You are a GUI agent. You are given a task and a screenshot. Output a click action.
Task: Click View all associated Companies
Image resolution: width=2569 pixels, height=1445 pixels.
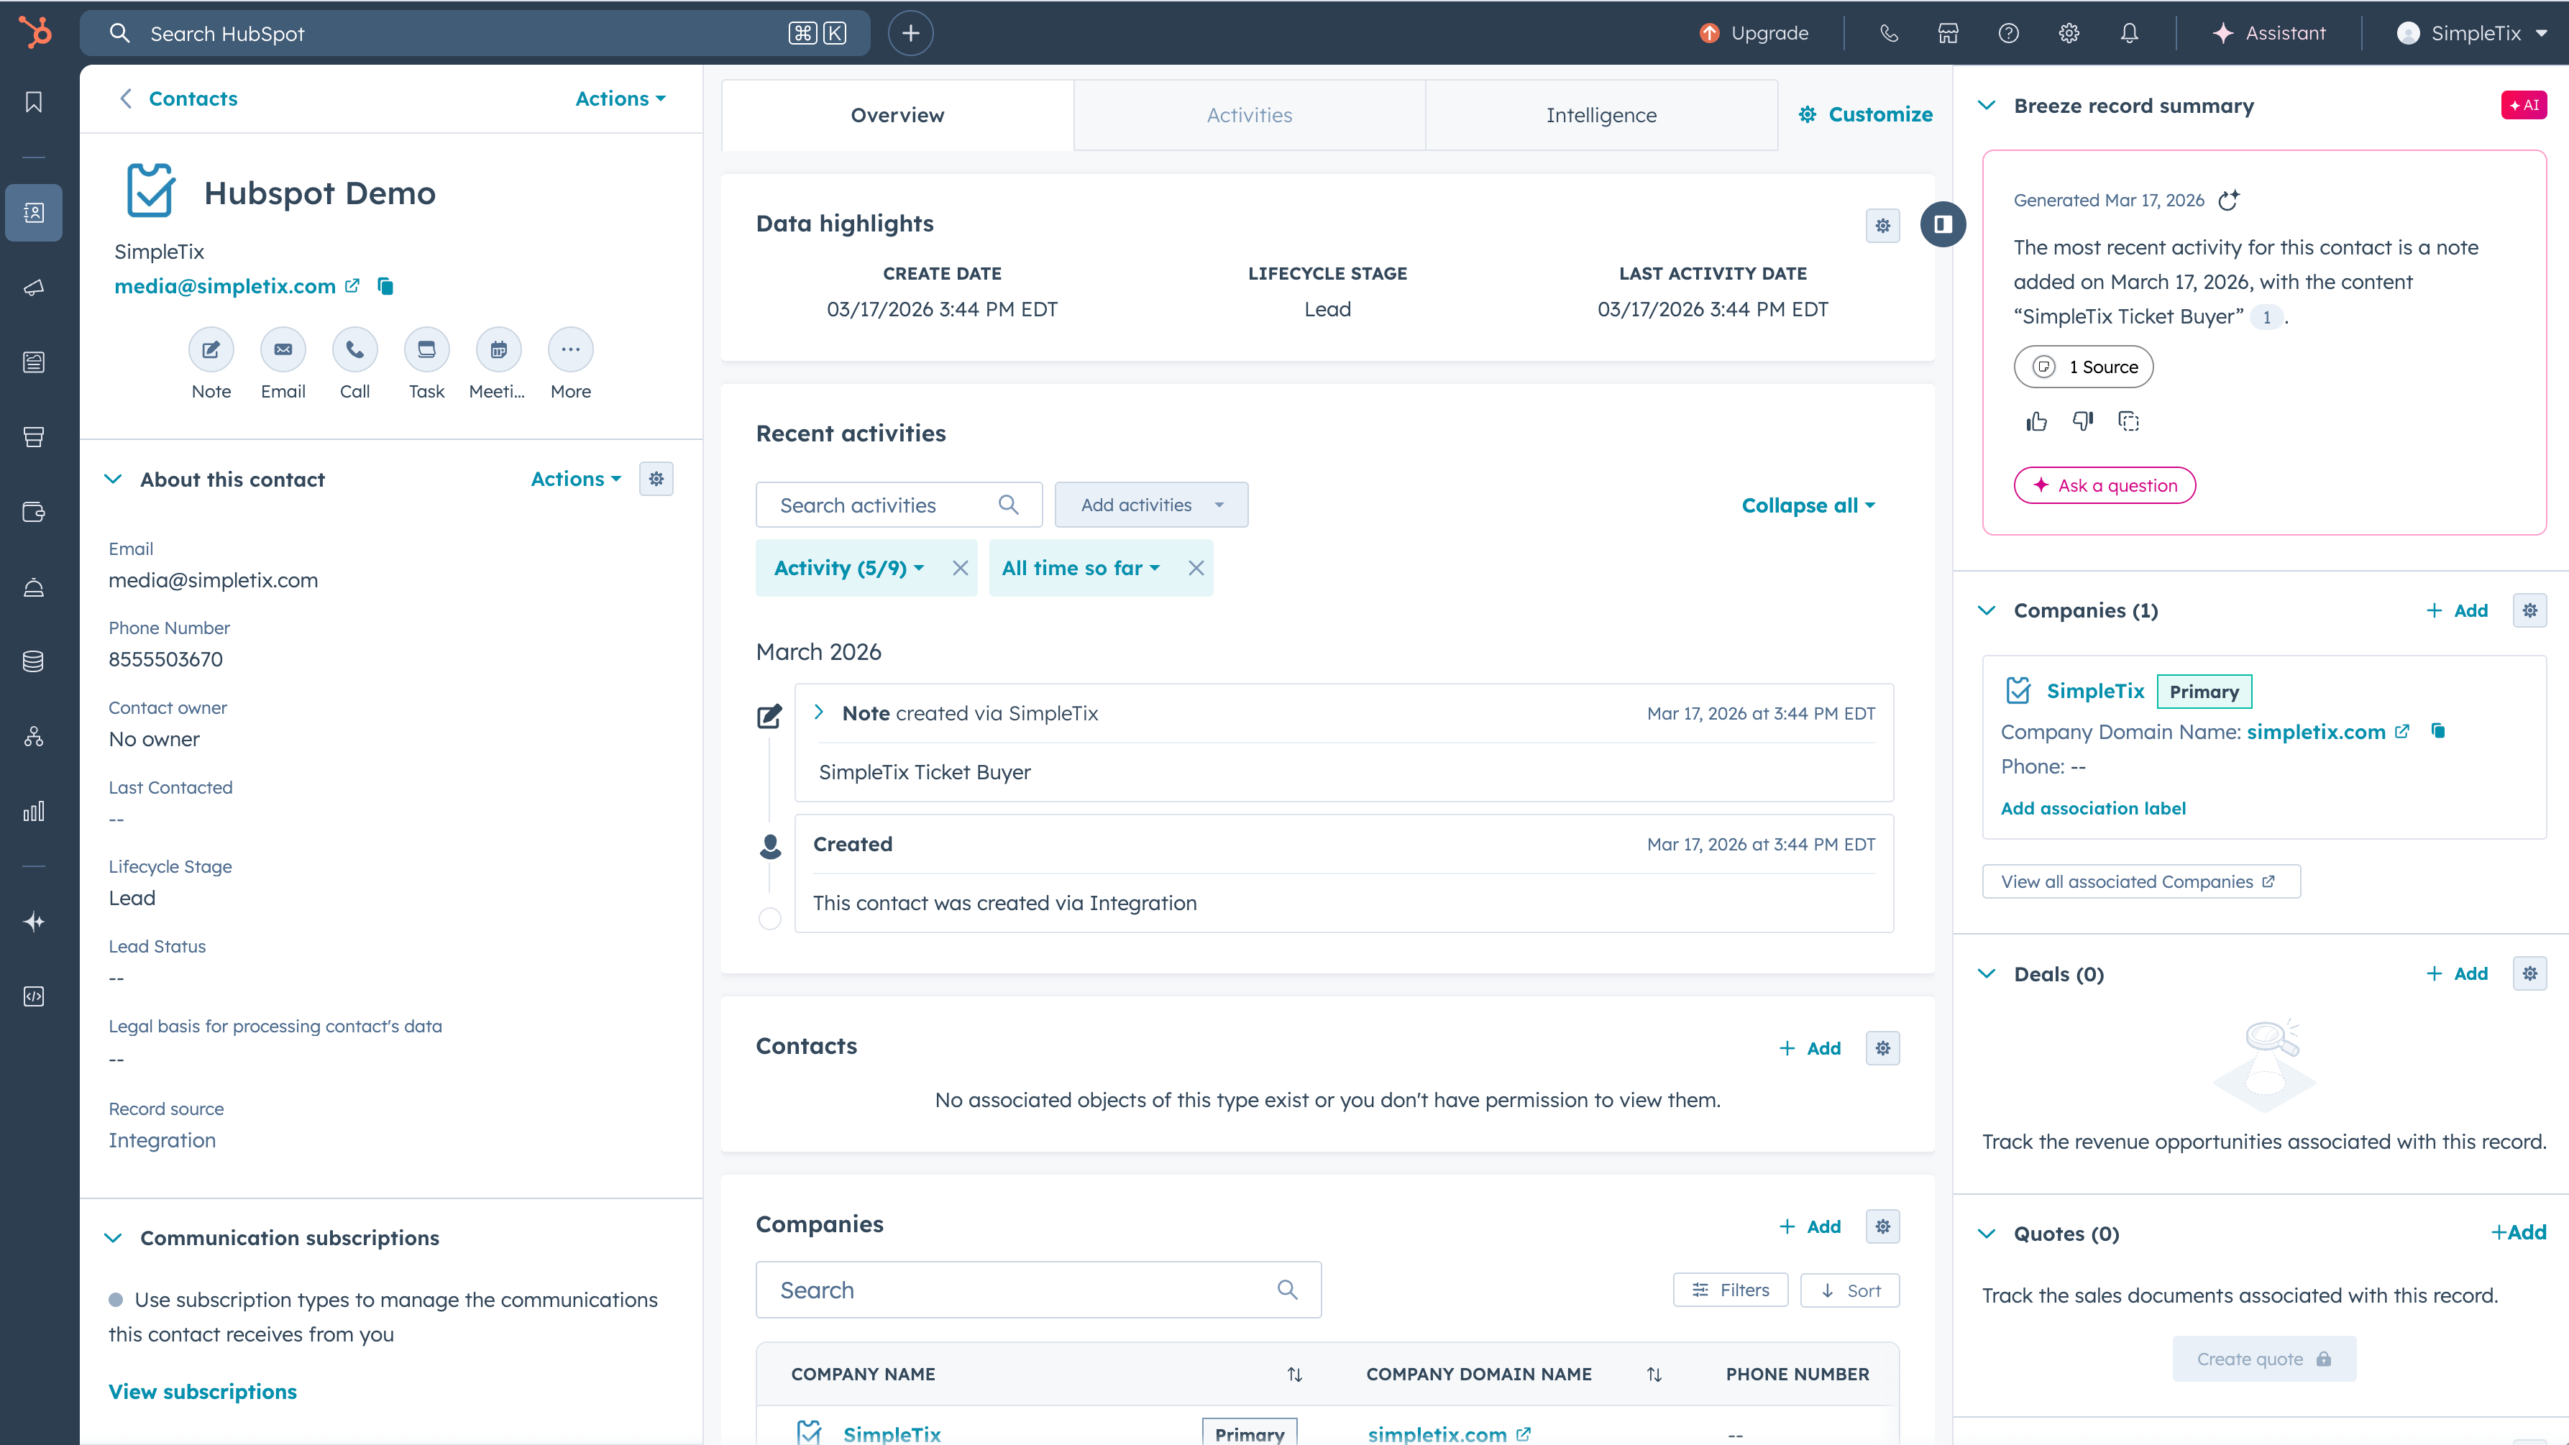click(x=2140, y=881)
